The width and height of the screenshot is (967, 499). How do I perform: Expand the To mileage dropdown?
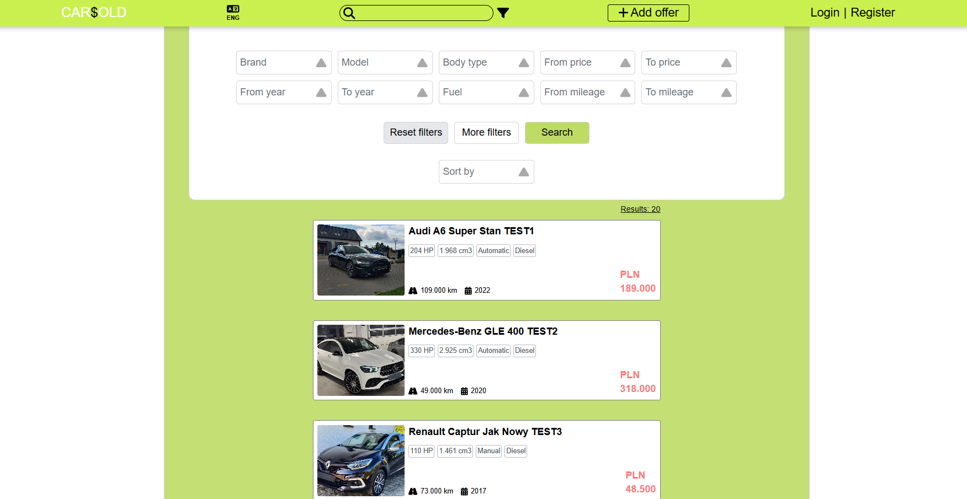689,92
